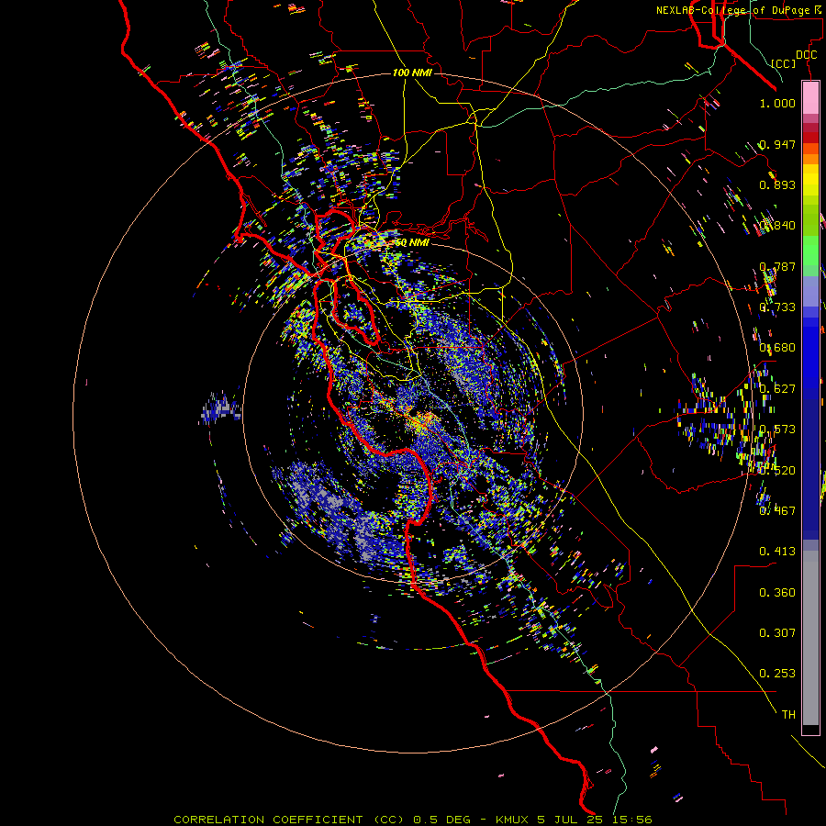Click the "0.573" legend value

click(x=777, y=430)
